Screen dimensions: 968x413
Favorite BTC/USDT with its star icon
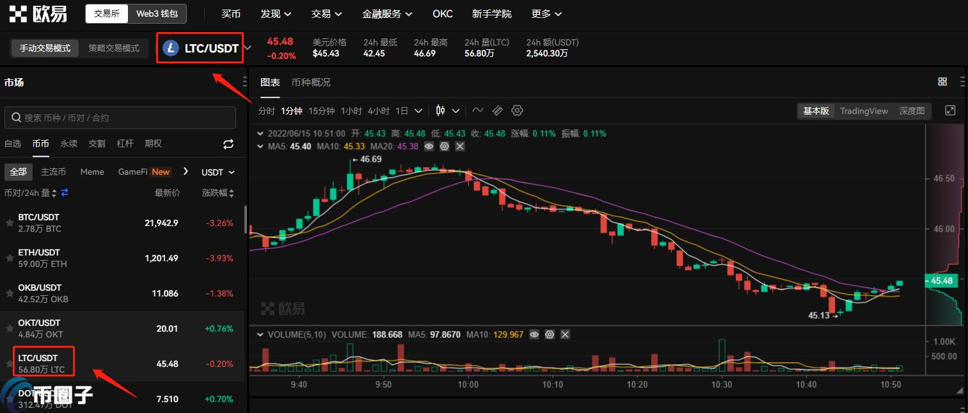point(10,223)
